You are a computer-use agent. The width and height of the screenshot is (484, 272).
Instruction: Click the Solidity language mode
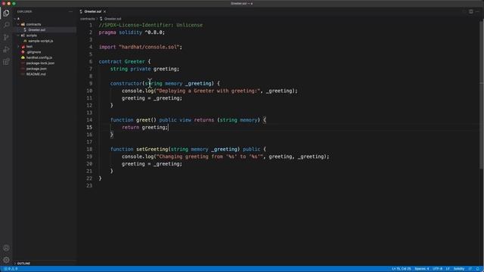coord(459,269)
